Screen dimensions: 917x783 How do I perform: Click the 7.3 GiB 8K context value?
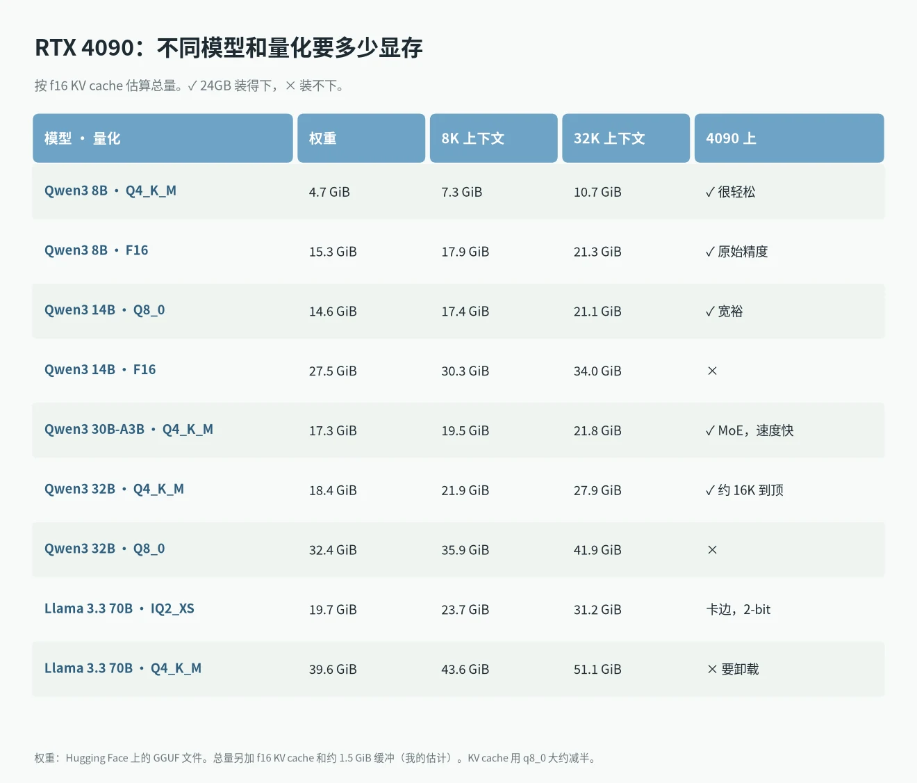pos(462,192)
